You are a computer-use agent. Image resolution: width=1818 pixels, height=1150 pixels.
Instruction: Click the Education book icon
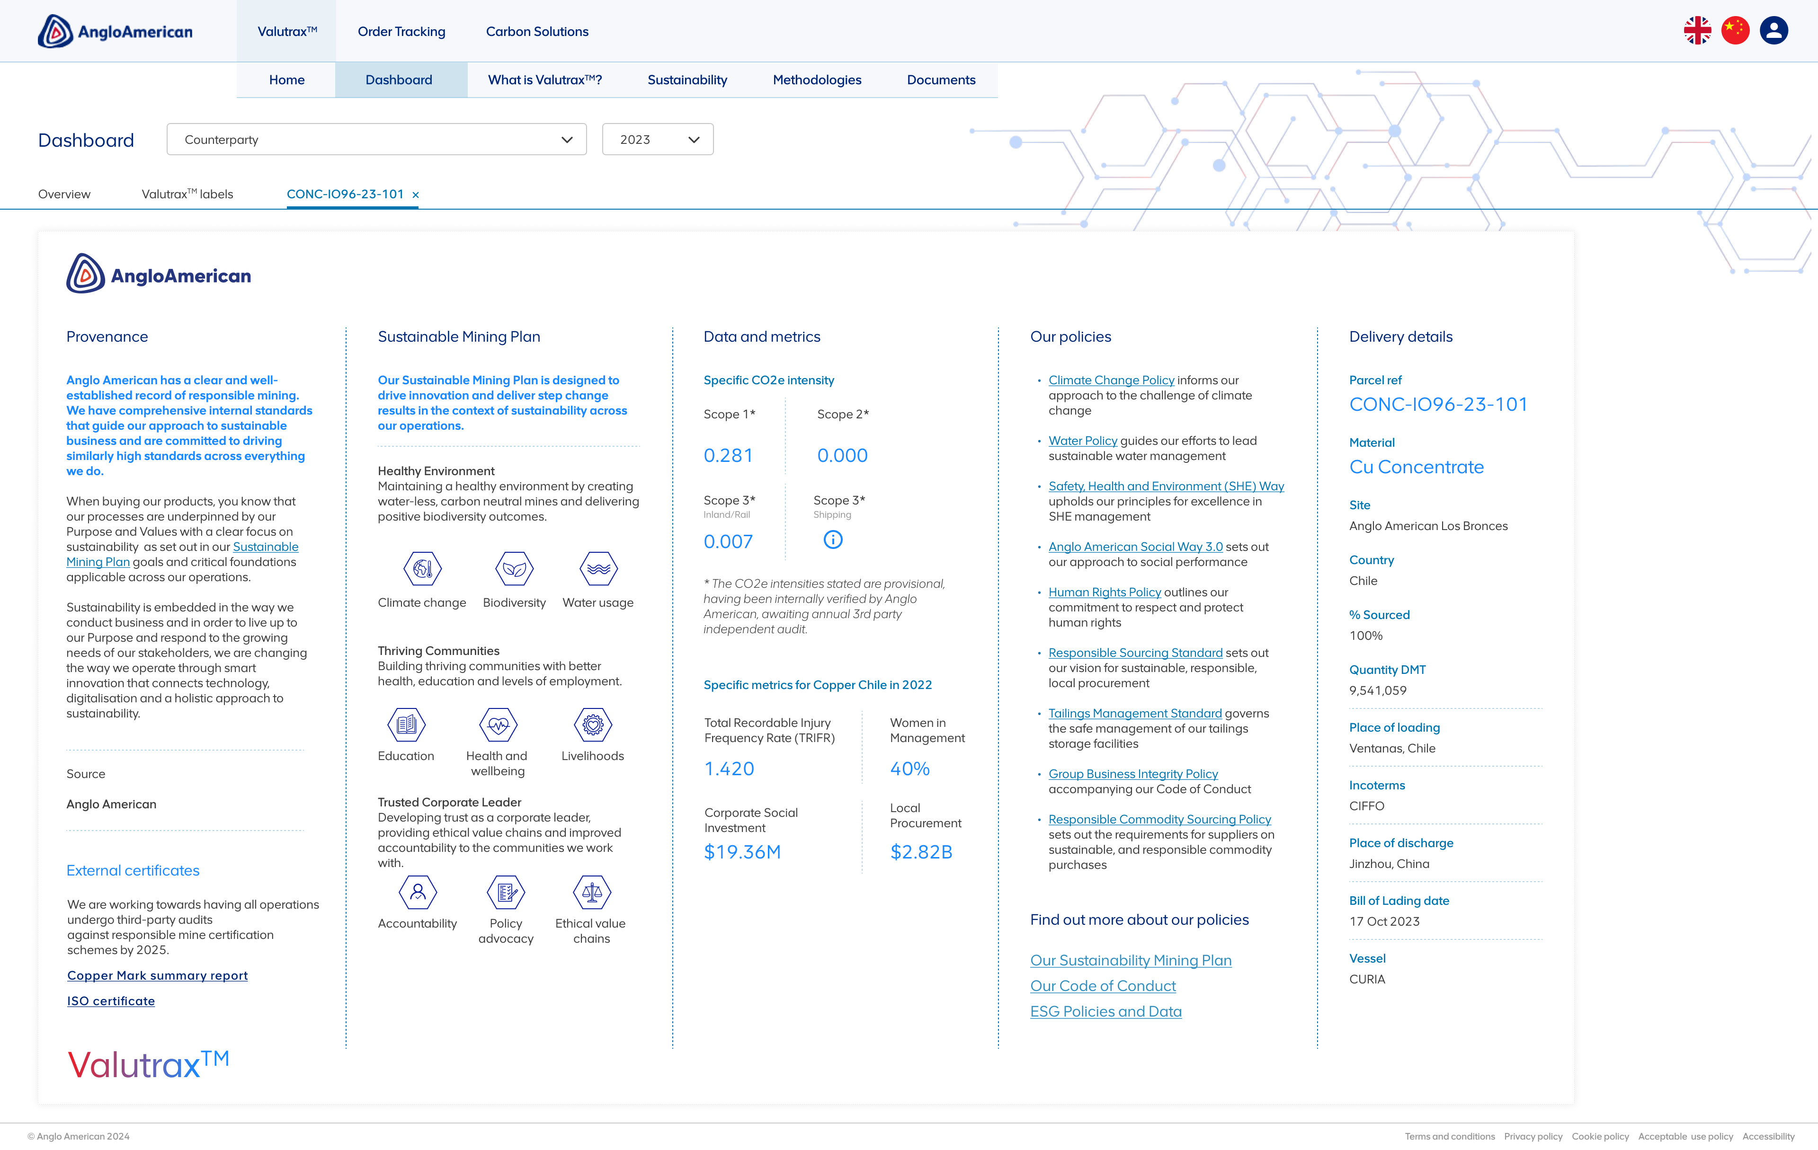[406, 725]
